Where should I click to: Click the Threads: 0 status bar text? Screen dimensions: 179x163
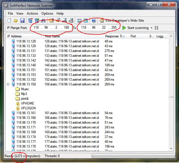pos(52,156)
